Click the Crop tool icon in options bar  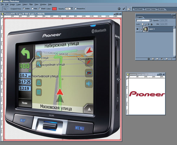click(x=5, y=9)
